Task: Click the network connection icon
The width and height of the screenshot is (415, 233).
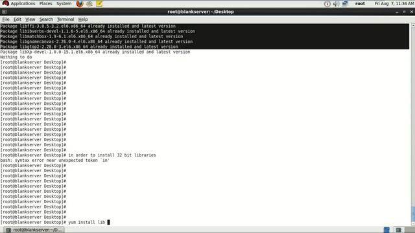Action: pos(345,4)
